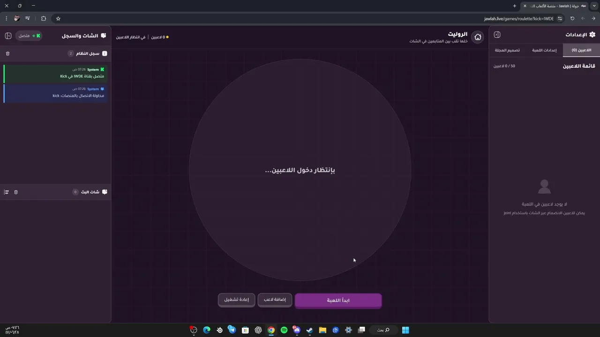
Task: Select the connection attempt log message
Action: tap(55, 92)
